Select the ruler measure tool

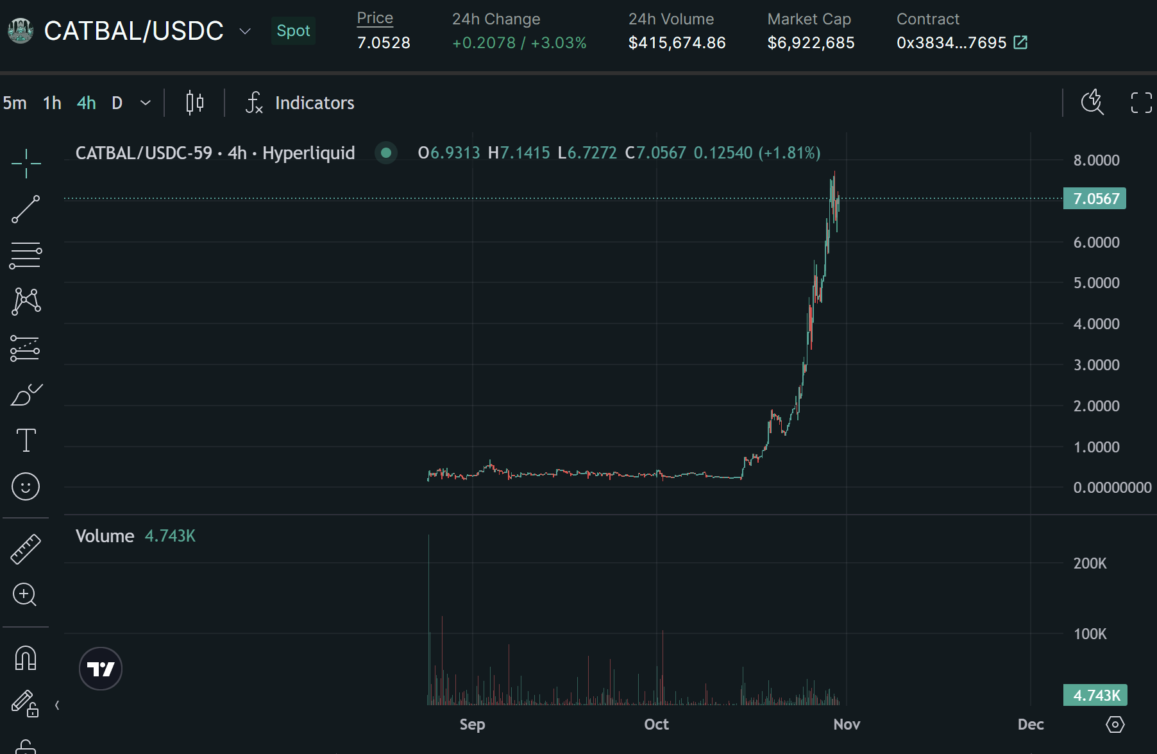tap(26, 549)
